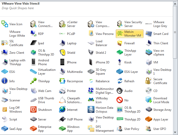
Task: Select the Kiosk stencil icon
Action: pos(120,62)
